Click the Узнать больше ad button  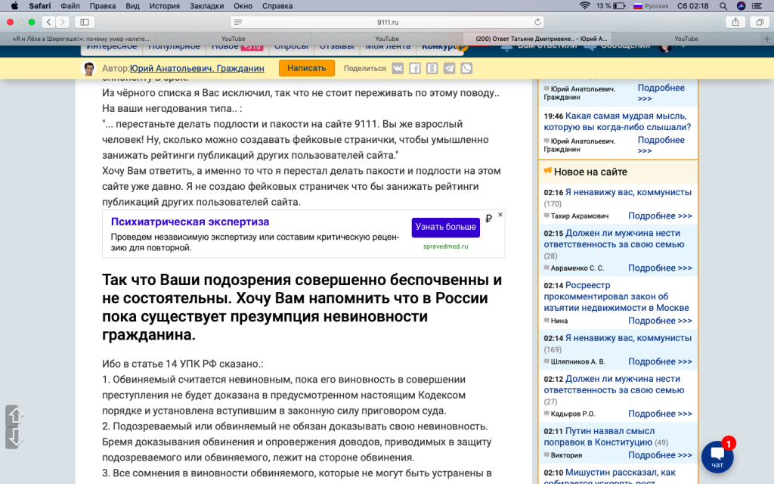pyautogui.click(x=445, y=227)
